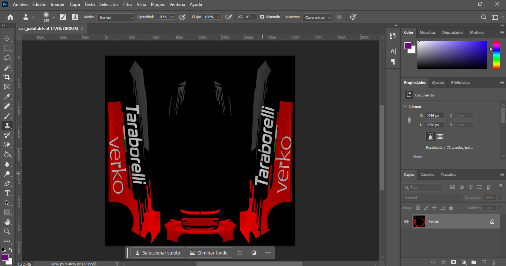Open the Opacidad dropdown arrow in options bar

172,17
